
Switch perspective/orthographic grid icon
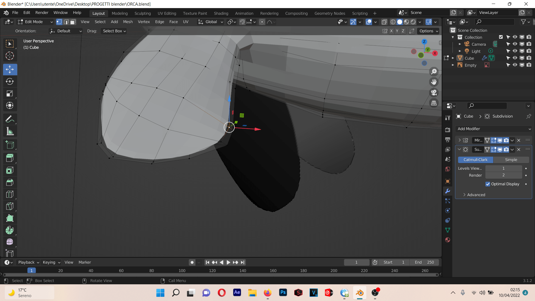(x=434, y=103)
